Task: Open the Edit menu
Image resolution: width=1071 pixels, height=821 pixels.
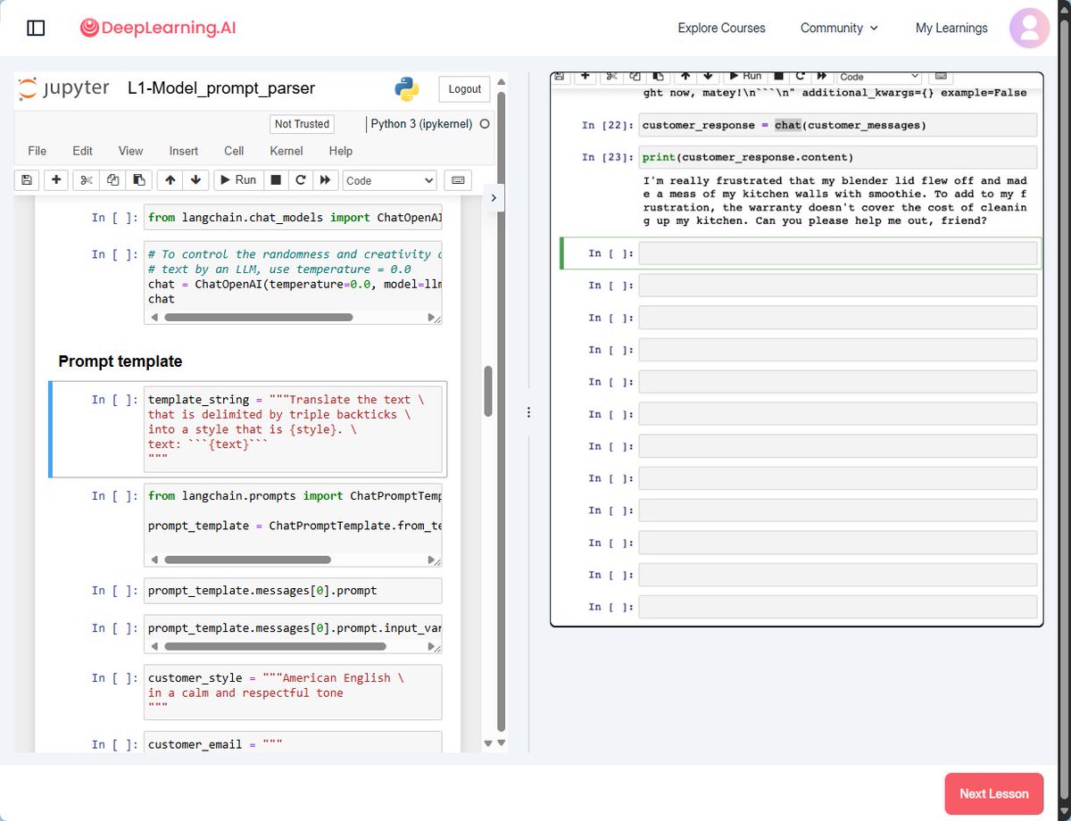Action: (x=83, y=151)
